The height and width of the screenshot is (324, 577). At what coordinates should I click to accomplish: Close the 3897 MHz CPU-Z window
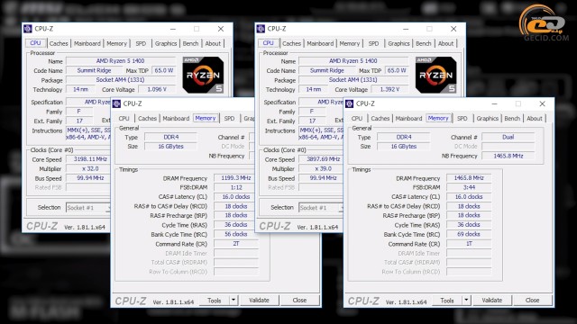tap(453, 29)
